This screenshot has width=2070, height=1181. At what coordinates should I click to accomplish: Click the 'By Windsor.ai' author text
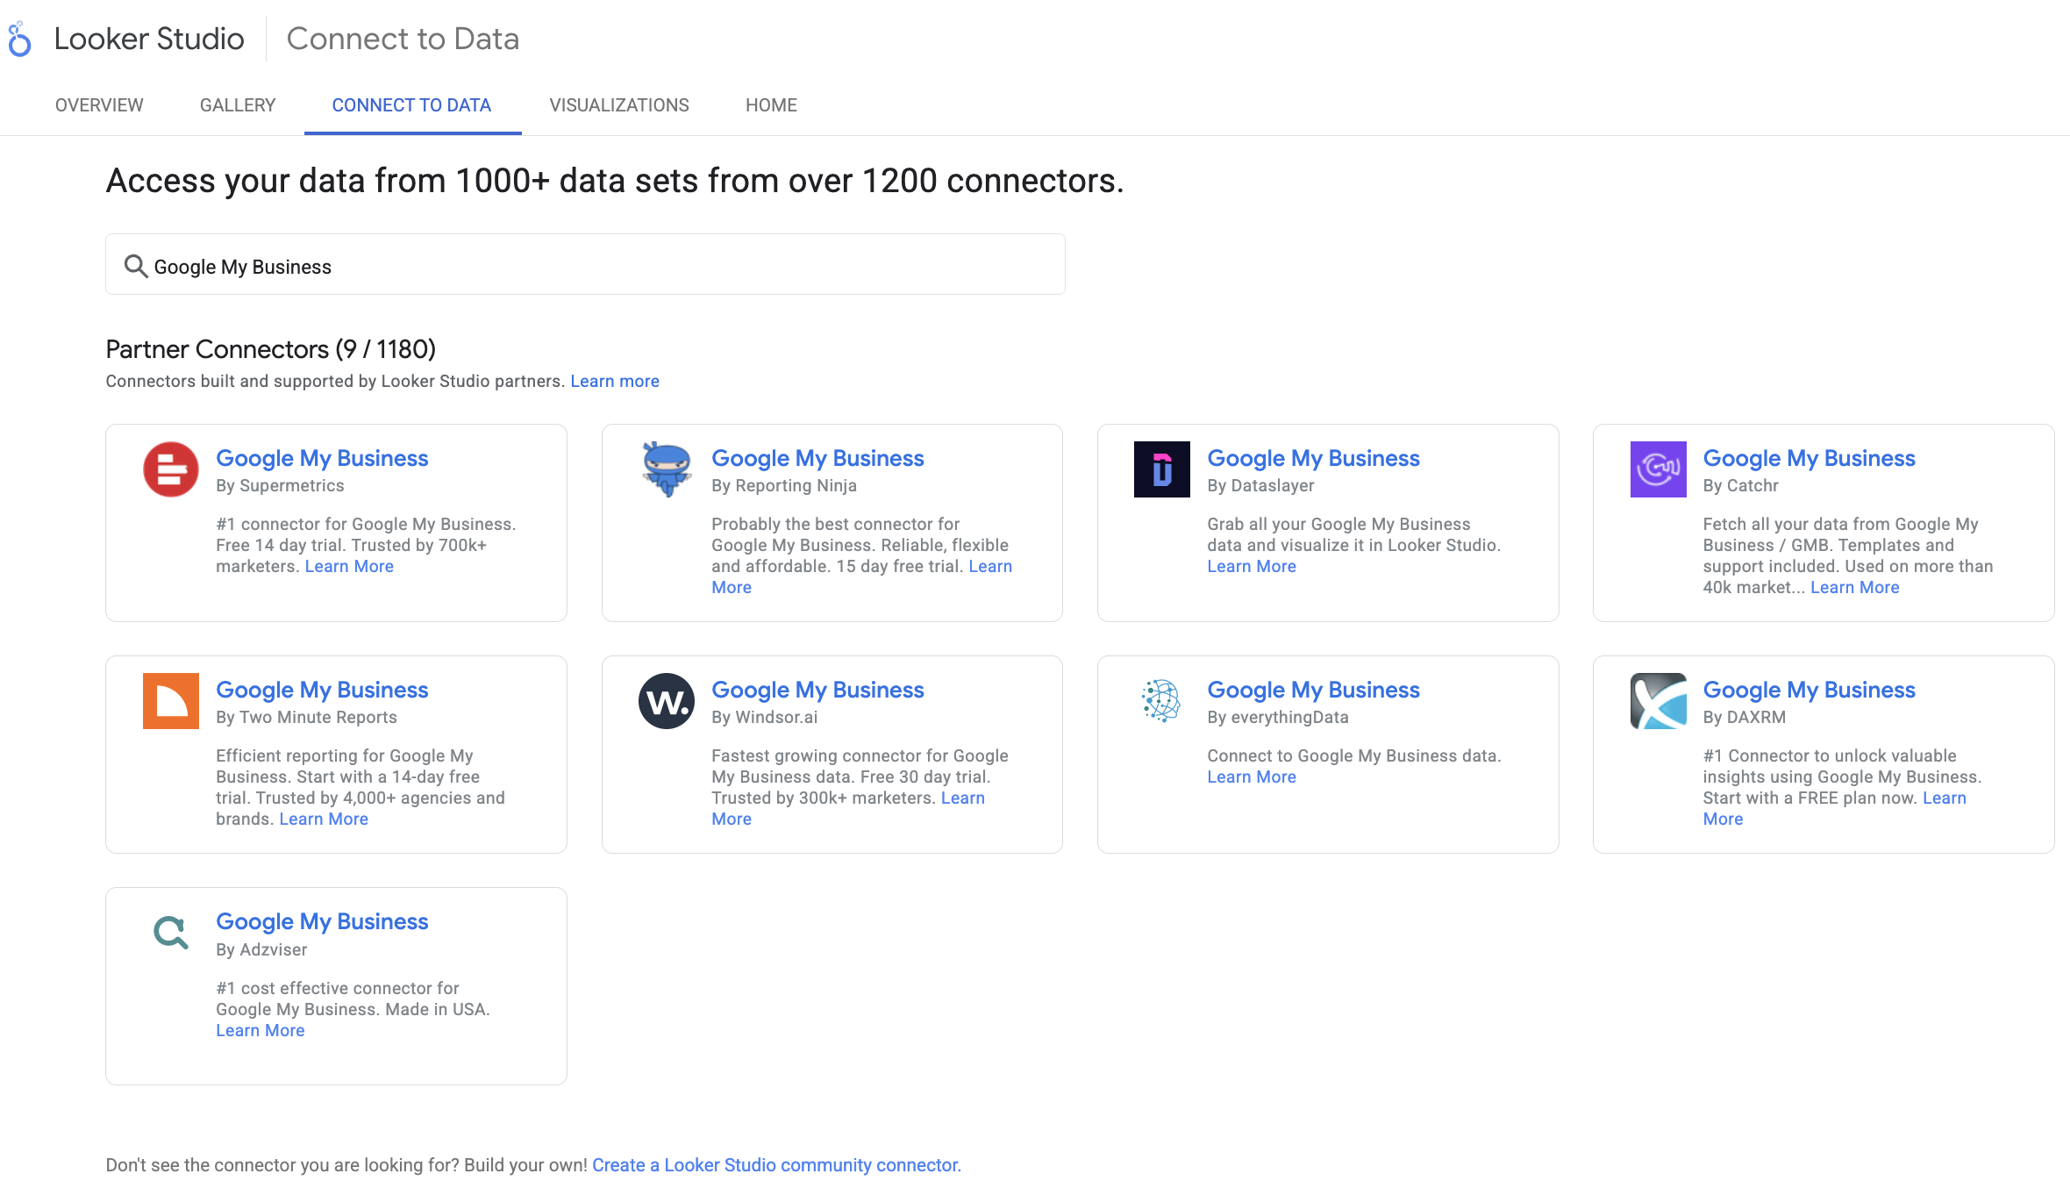(765, 717)
